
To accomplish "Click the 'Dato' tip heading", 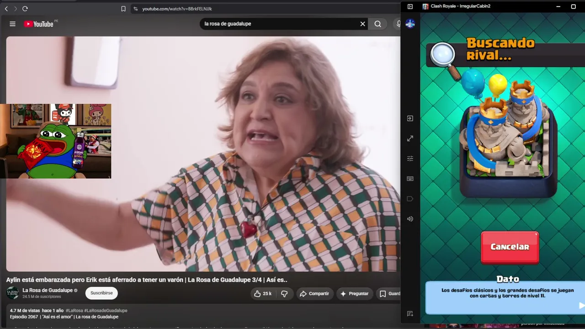I will tap(508, 279).
